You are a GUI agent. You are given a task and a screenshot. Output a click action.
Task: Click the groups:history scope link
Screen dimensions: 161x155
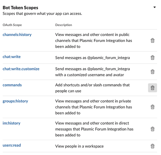15,101
